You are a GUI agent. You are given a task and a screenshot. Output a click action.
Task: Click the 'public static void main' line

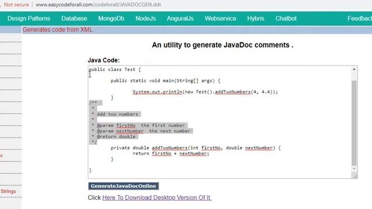[x=165, y=81]
